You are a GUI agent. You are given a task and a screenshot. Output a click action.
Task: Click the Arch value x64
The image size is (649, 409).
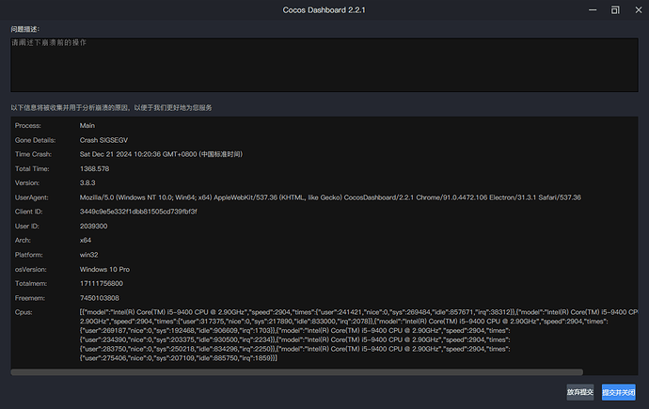tap(86, 240)
